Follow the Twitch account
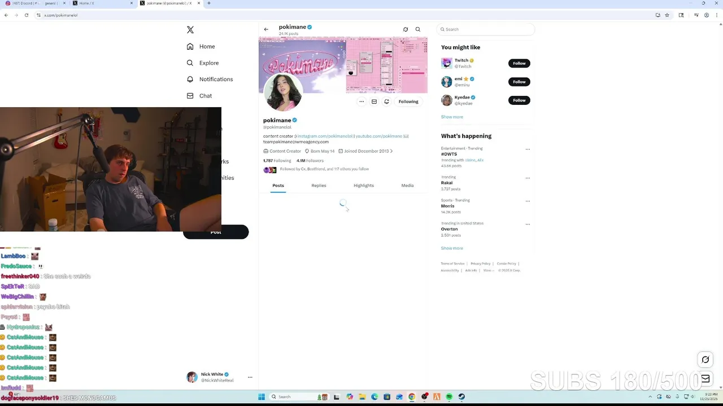Viewport: 723px width, 406px height. point(519,63)
